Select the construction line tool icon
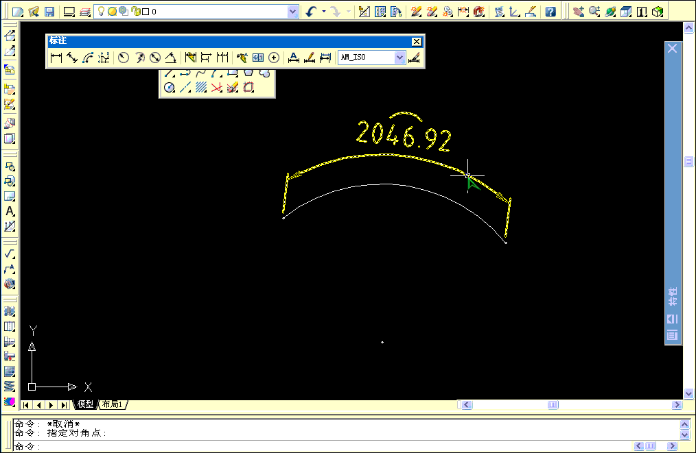The image size is (696, 453). point(185,87)
